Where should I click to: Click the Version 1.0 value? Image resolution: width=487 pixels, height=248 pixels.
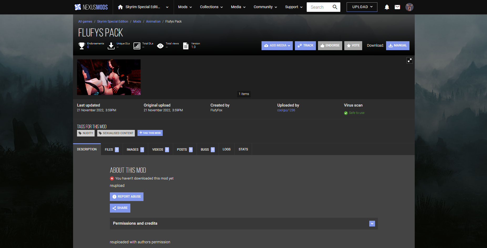tap(193, 47)
